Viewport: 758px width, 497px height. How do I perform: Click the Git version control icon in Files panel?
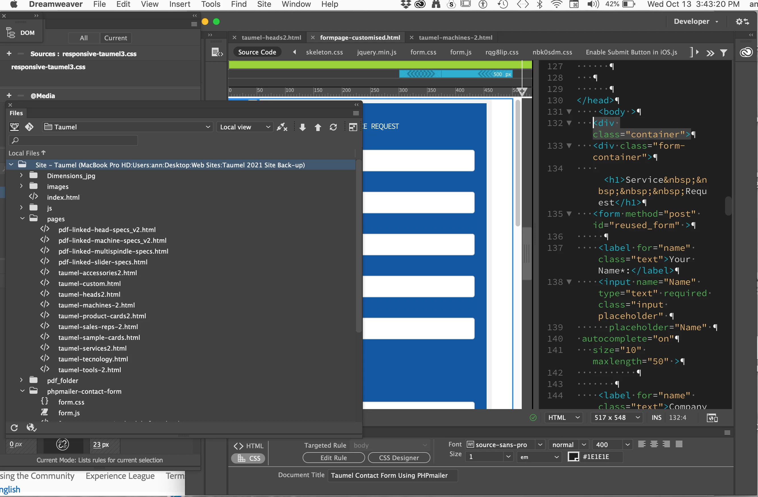[x=29, y=127]
